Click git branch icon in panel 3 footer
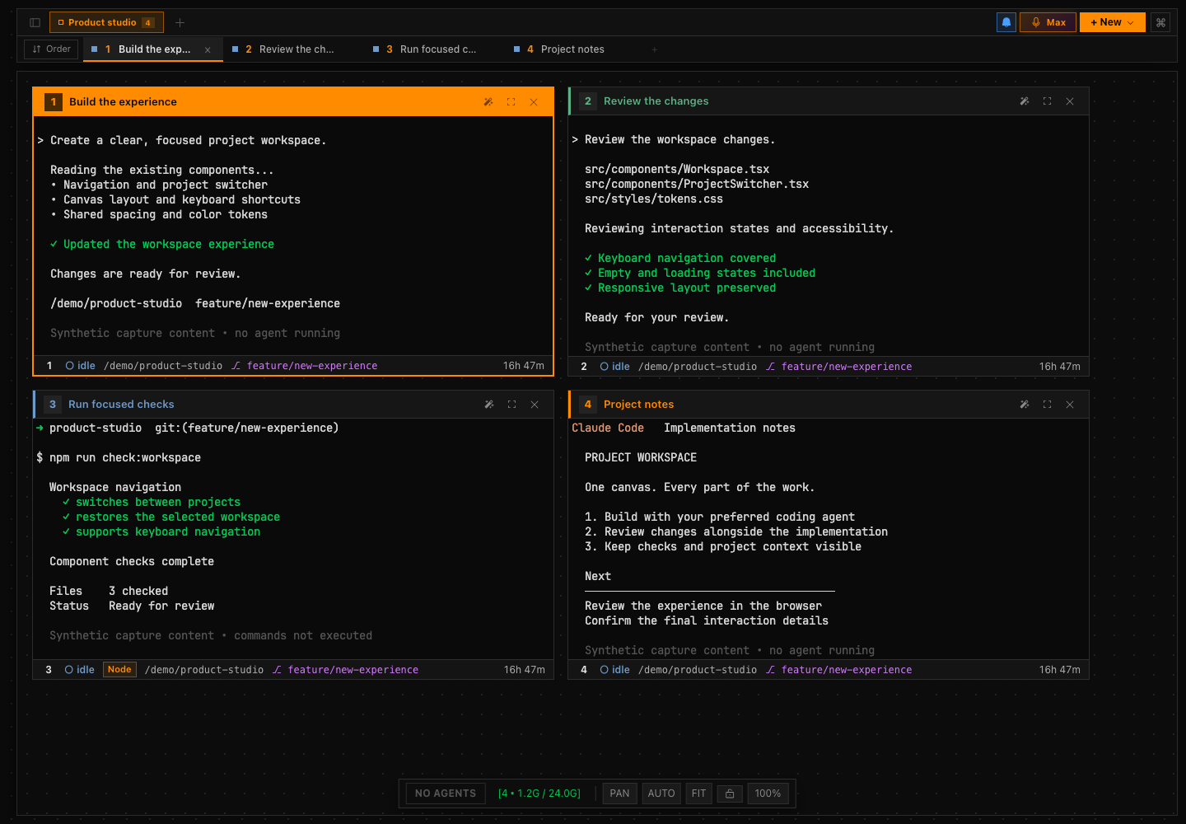This screenshot has width=1186, height=824. pos(278,670)
